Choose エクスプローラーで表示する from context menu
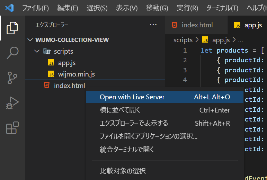This screenshot has width=267, height=180. coord(165,123)
